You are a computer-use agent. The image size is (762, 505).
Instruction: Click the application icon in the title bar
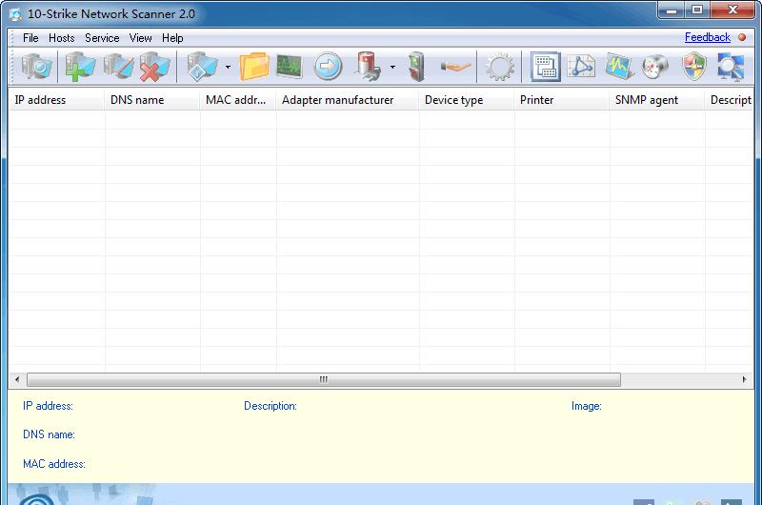point(15,14)
